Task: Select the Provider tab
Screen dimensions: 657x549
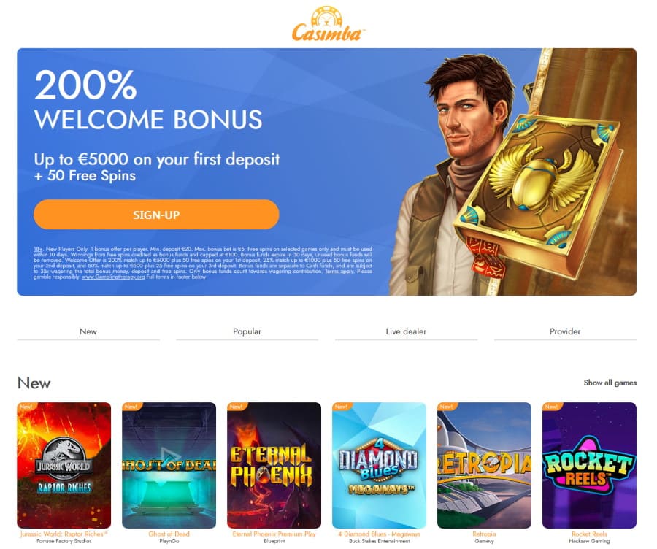Action: (x=565, y=331)
